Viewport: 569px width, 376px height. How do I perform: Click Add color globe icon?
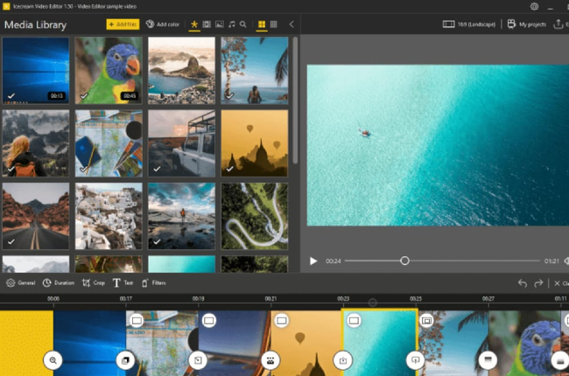(150, 24)
